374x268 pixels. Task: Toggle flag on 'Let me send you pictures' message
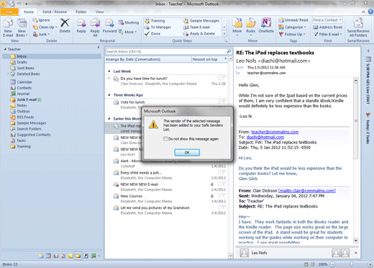tap(224, 207)
